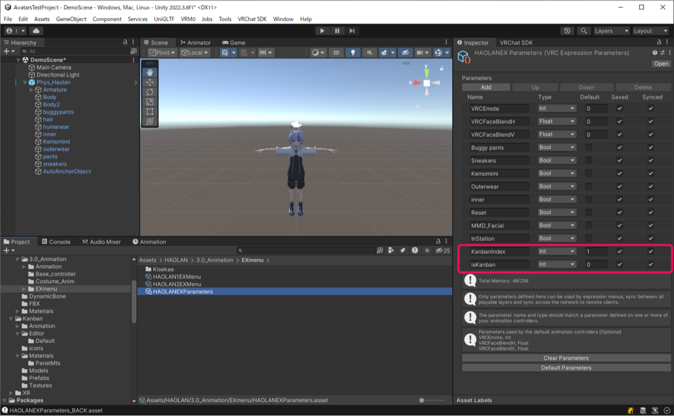Expand the Armature object in Hierarchy
674x416 pixels.
[32, 90]
